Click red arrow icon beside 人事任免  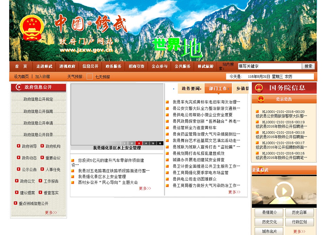point(42,169)
